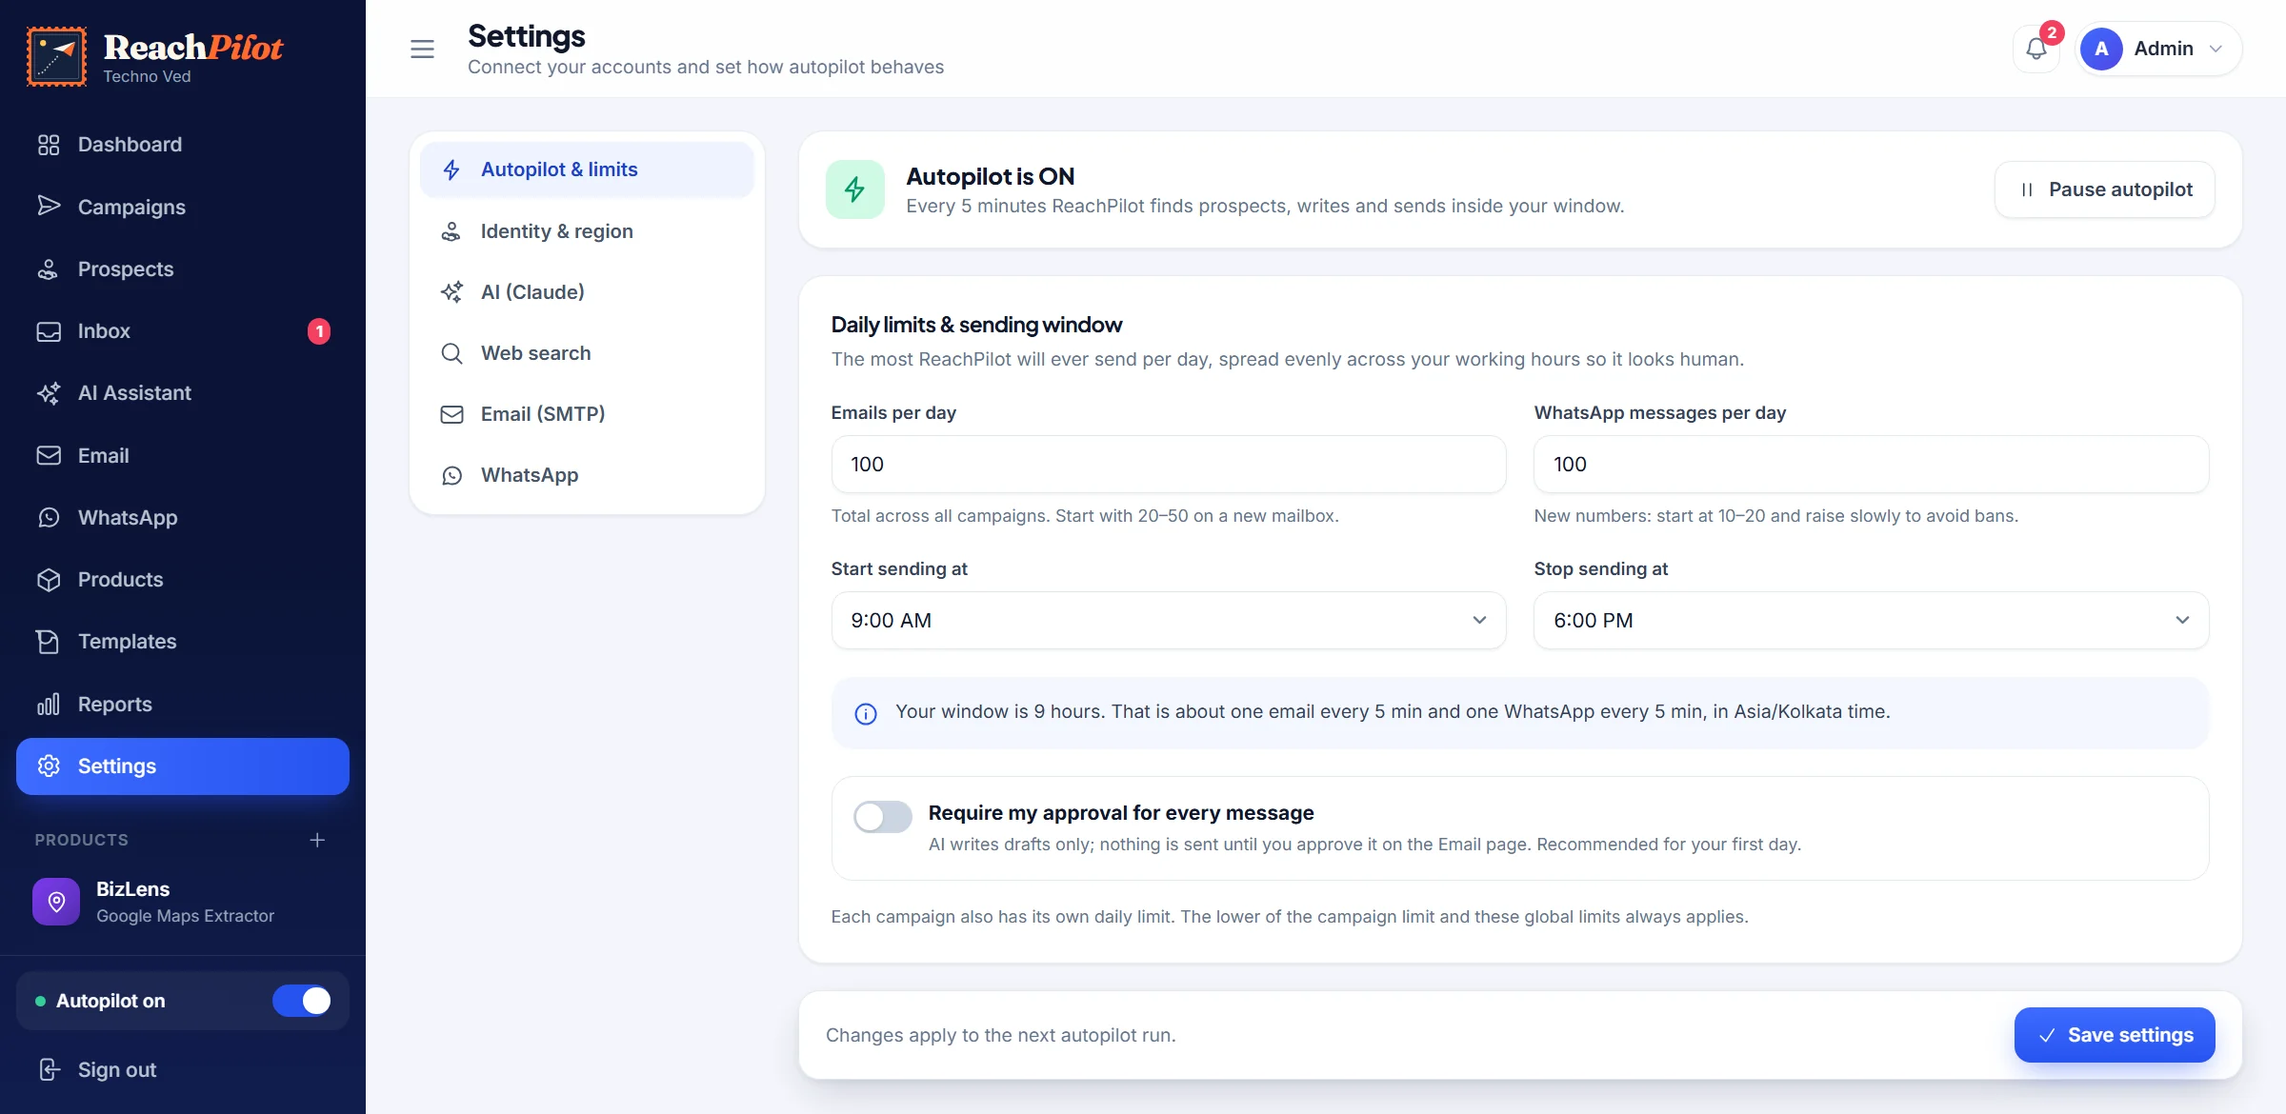Open notifications bell
This screenshot has width=2286, height=1114.
pos(2036,49)
